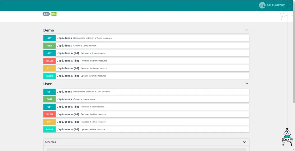Open PUT /api/demos/{id} replace operation
Image resolution: width=295 pixels, height=151 pixels.
point(68,68)
